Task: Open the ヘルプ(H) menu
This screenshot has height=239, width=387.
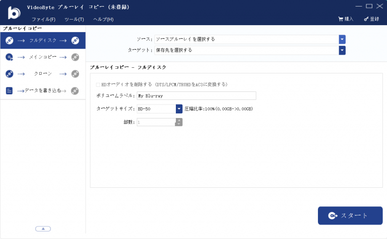Action: click(x=103, y=19)
